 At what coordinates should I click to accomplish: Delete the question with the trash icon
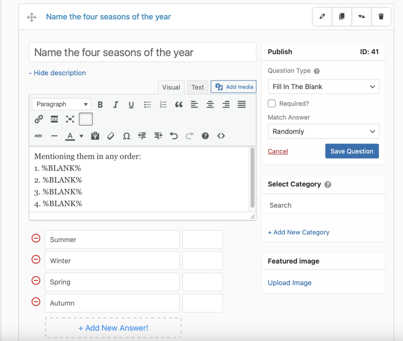[x=381, y=17]
